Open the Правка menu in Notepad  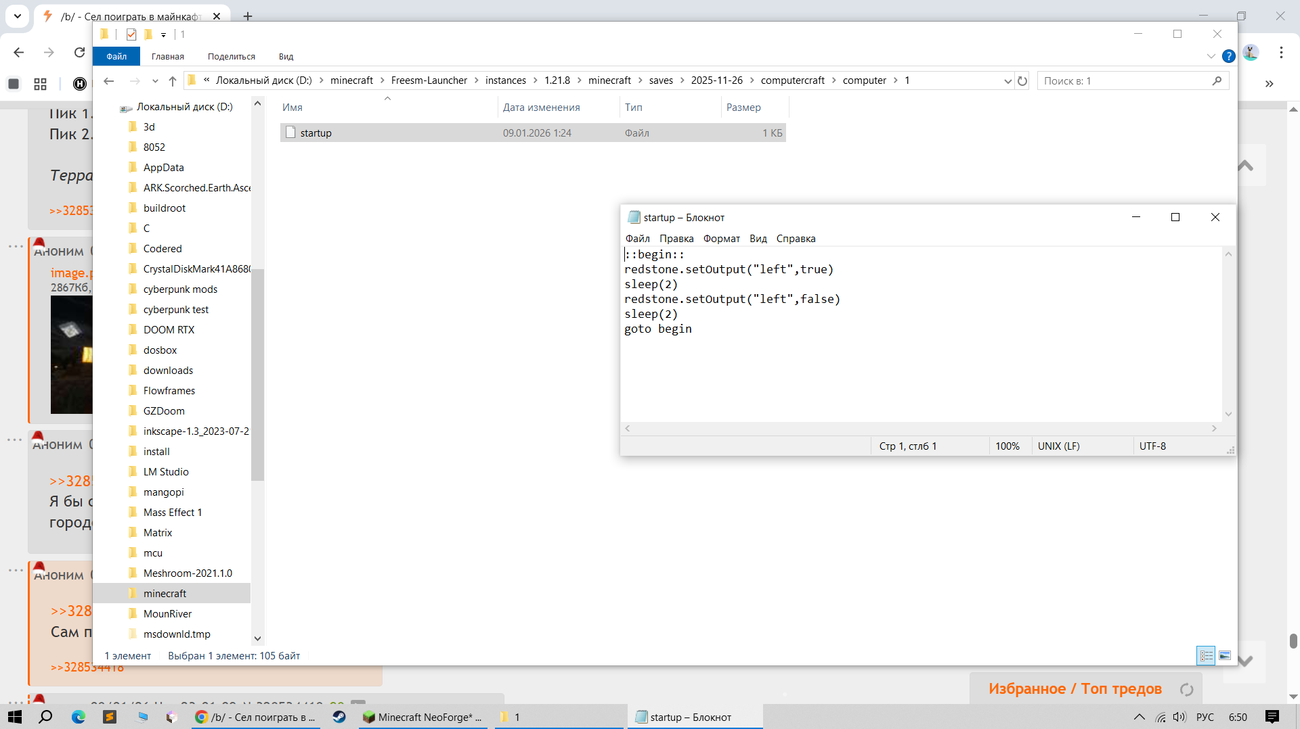tap(676, 239)
